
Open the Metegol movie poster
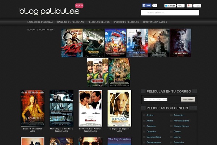point(98,72)
